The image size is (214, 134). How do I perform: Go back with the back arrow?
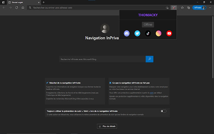click(4, 8)
